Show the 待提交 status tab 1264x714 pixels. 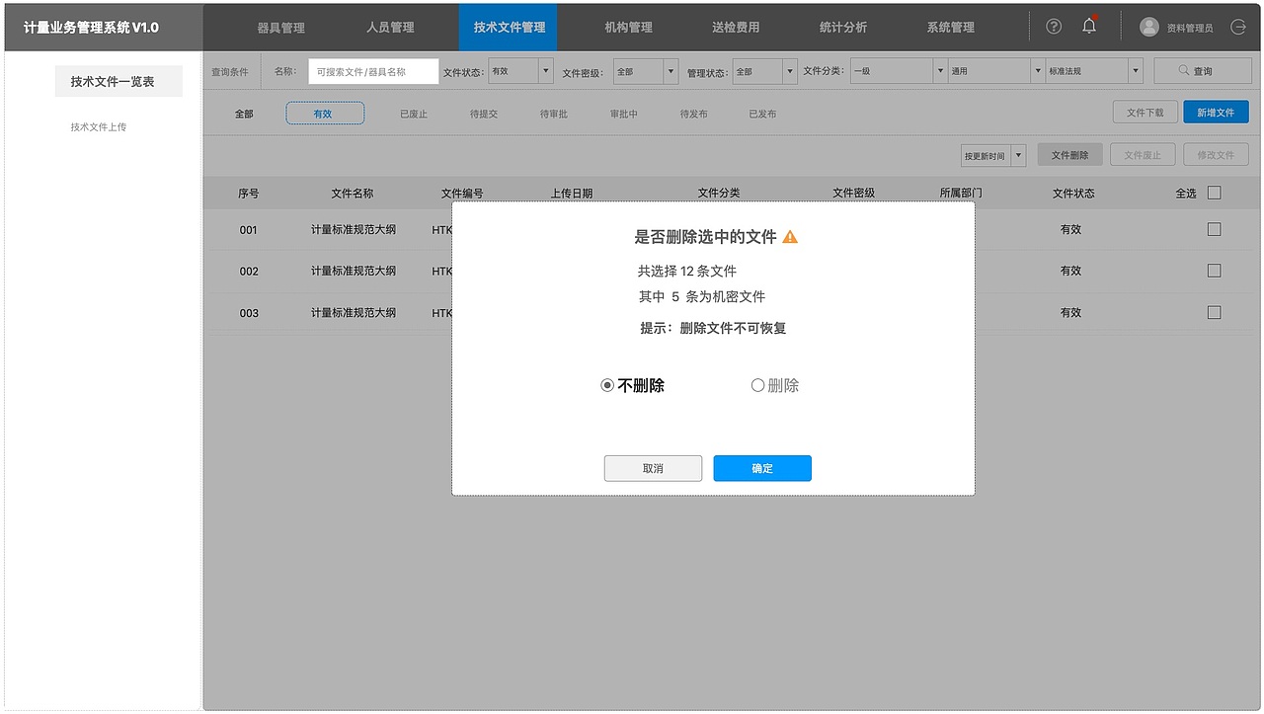click(x=484, y=114)
